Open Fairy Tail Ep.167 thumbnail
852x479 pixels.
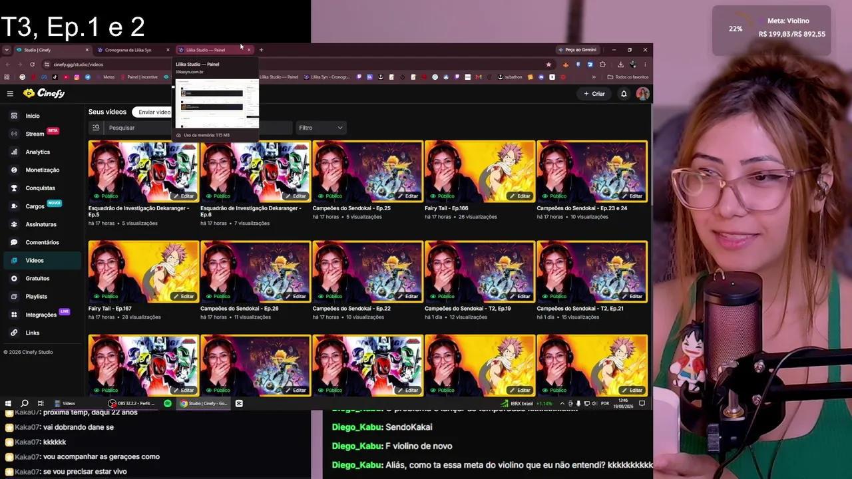click(x=144, y=272)
